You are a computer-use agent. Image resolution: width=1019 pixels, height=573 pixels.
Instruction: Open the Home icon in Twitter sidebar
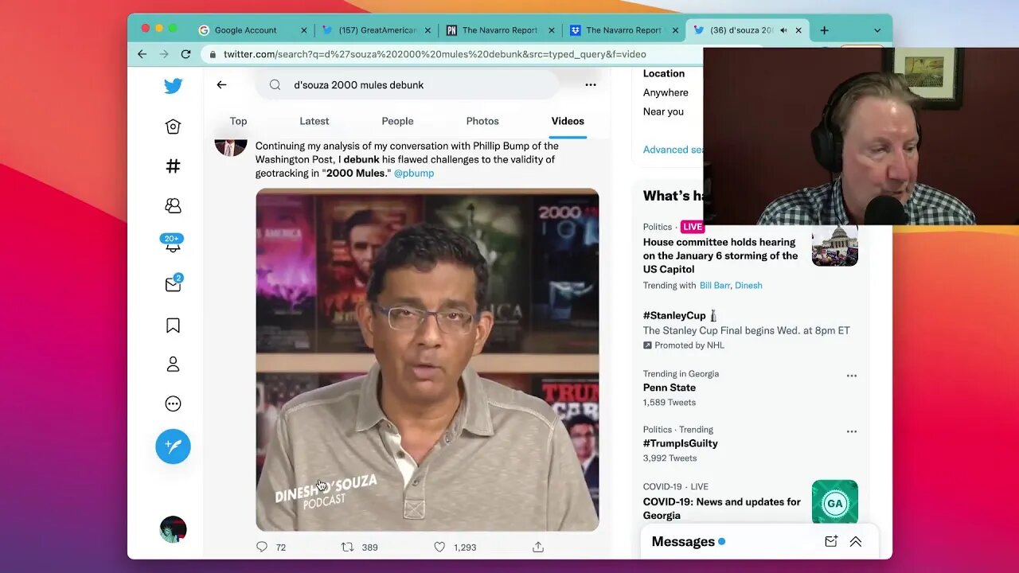173,127
